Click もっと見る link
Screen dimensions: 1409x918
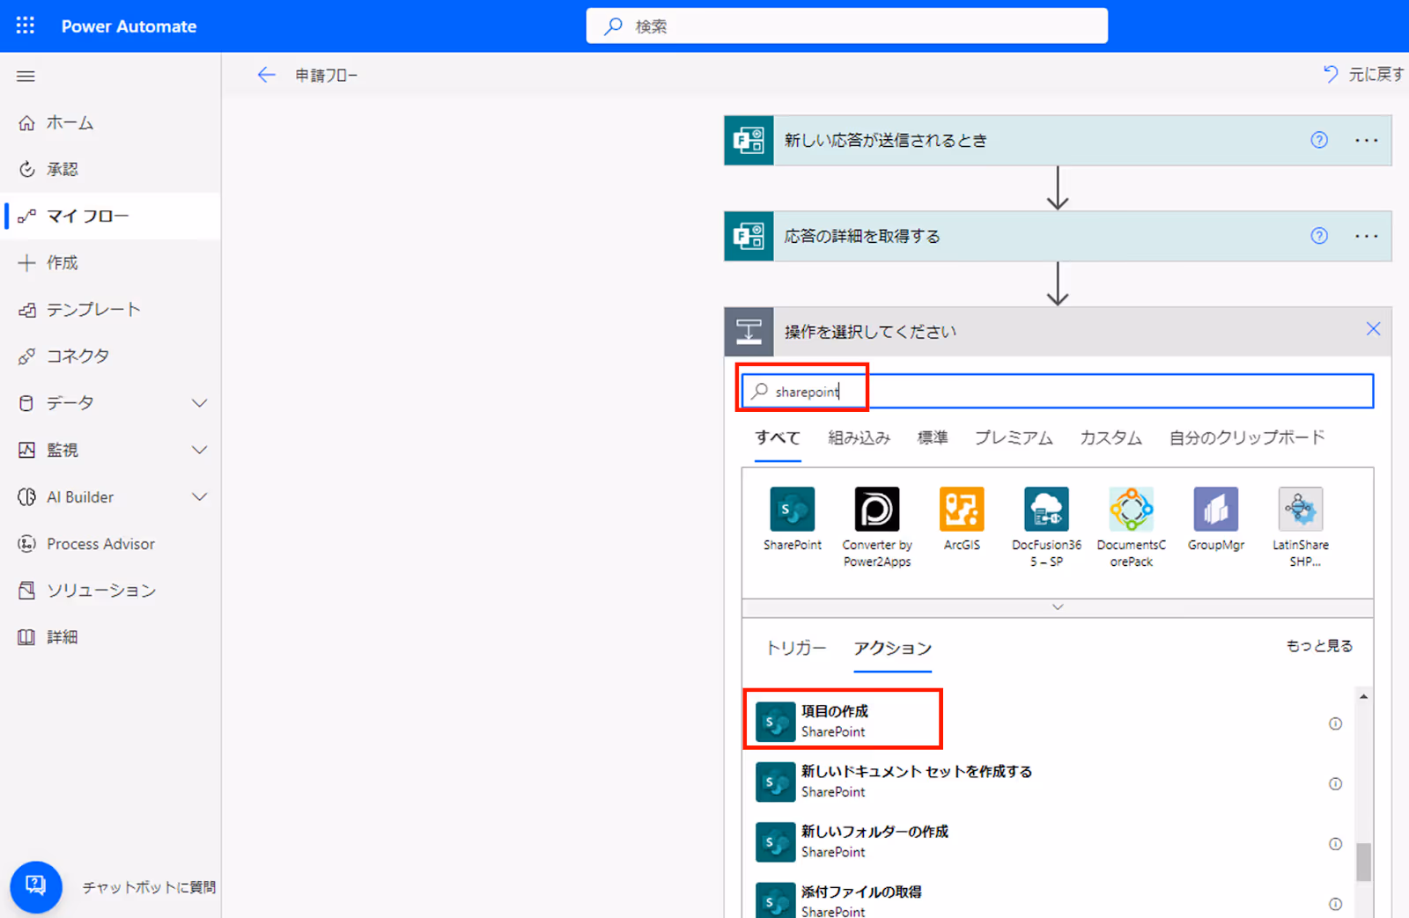1319,646
